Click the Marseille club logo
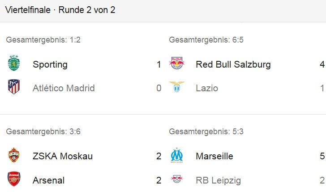This screenshot has height=192, width=326. 177,155
